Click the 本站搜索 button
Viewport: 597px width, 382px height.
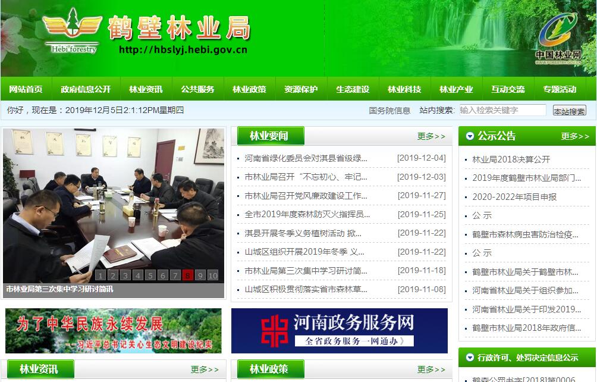pyautogui.click(x=569, y=111)
